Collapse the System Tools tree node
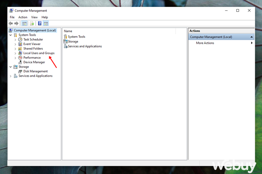Screen dimensions: 262x174 tap(11, 35)
